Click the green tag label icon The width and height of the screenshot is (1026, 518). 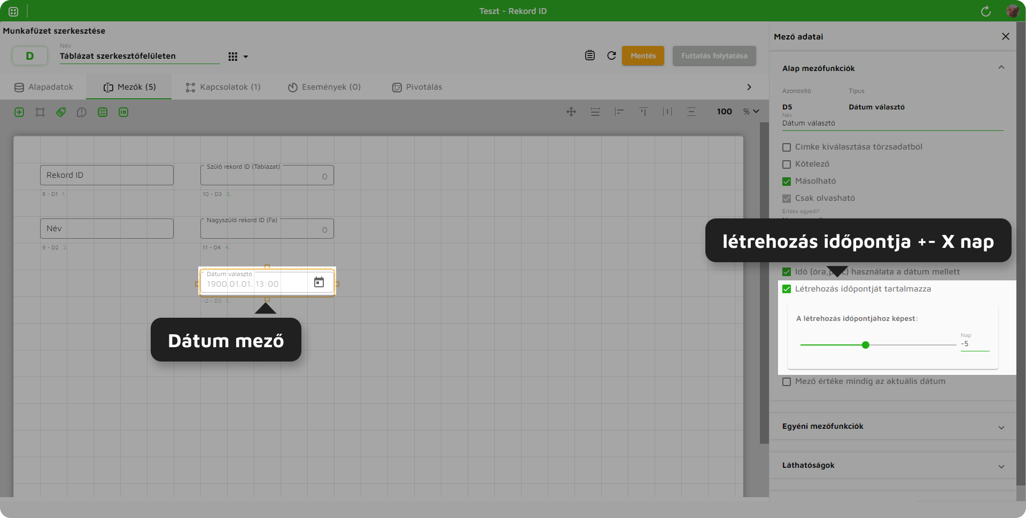tap(61, 112)
